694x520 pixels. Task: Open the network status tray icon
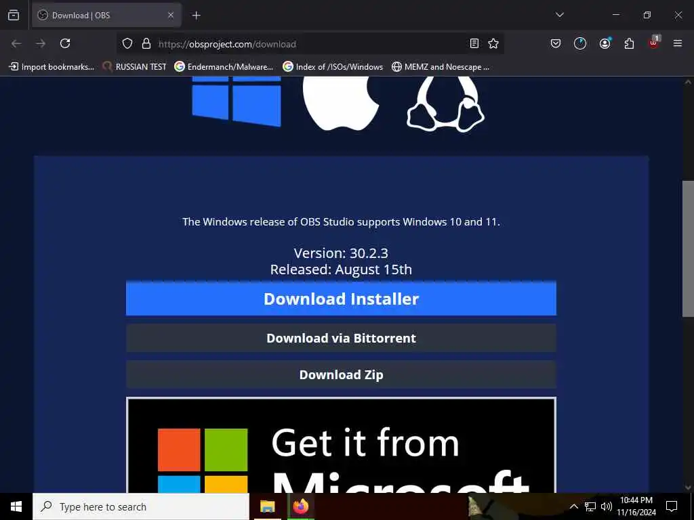590,506
